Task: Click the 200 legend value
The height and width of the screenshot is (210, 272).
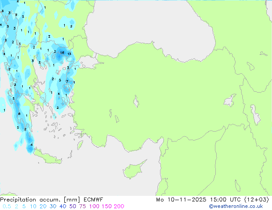Action: pos(119,207)
